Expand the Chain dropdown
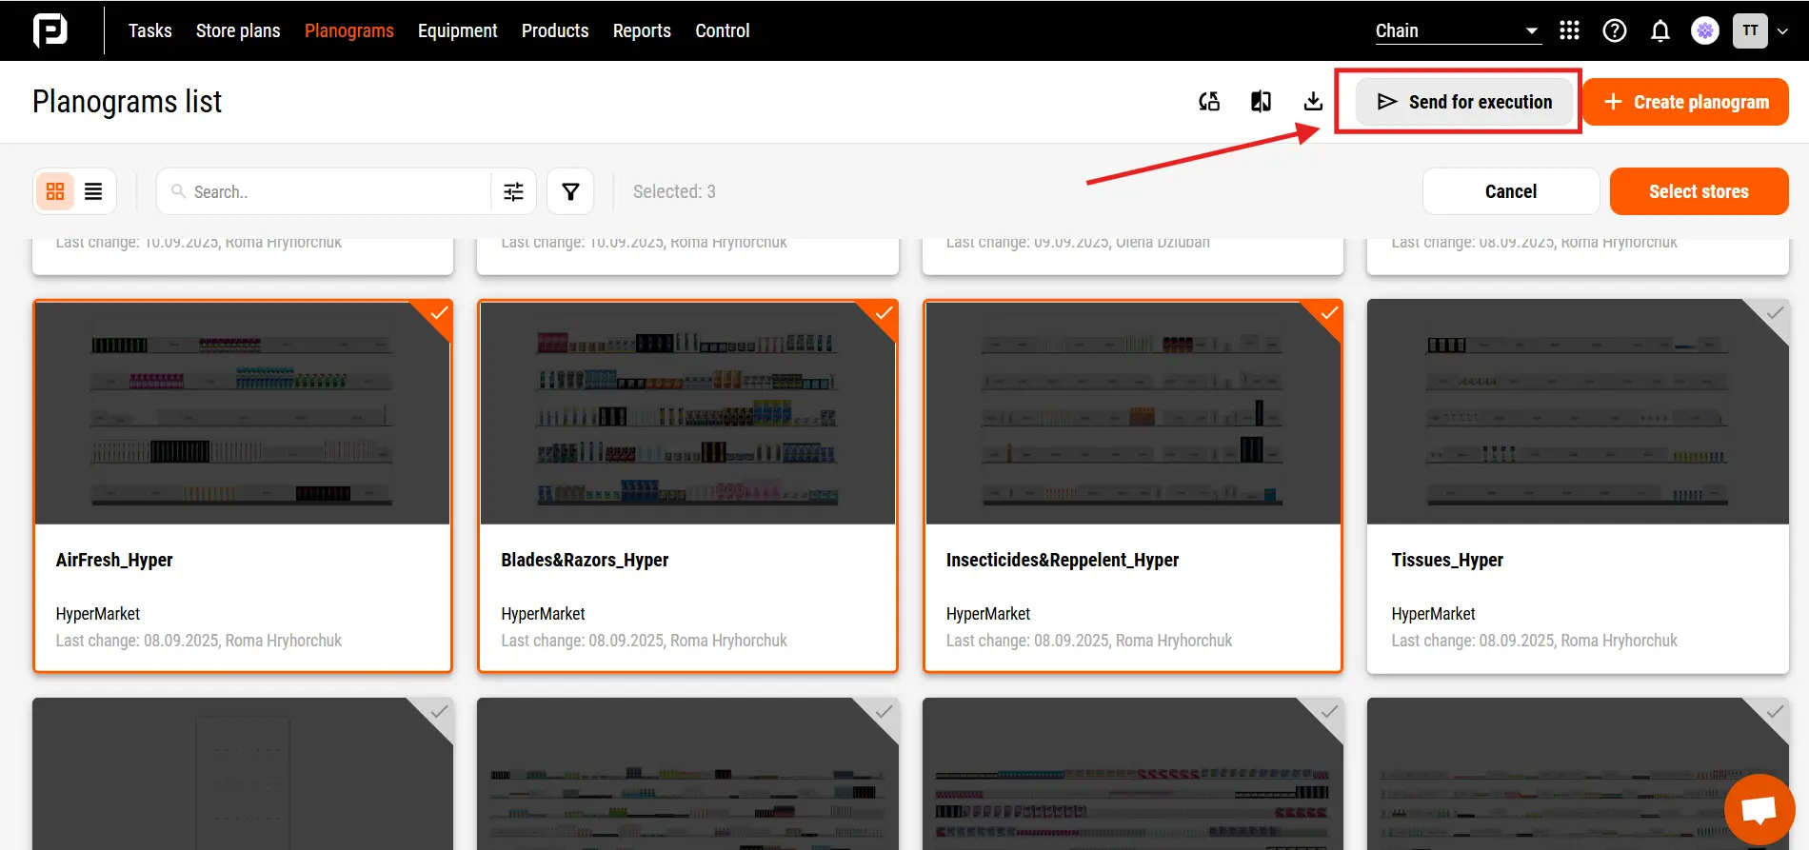Viewport: 1809px width, 850px height. pyautogui.click(x=1457, y=30)
